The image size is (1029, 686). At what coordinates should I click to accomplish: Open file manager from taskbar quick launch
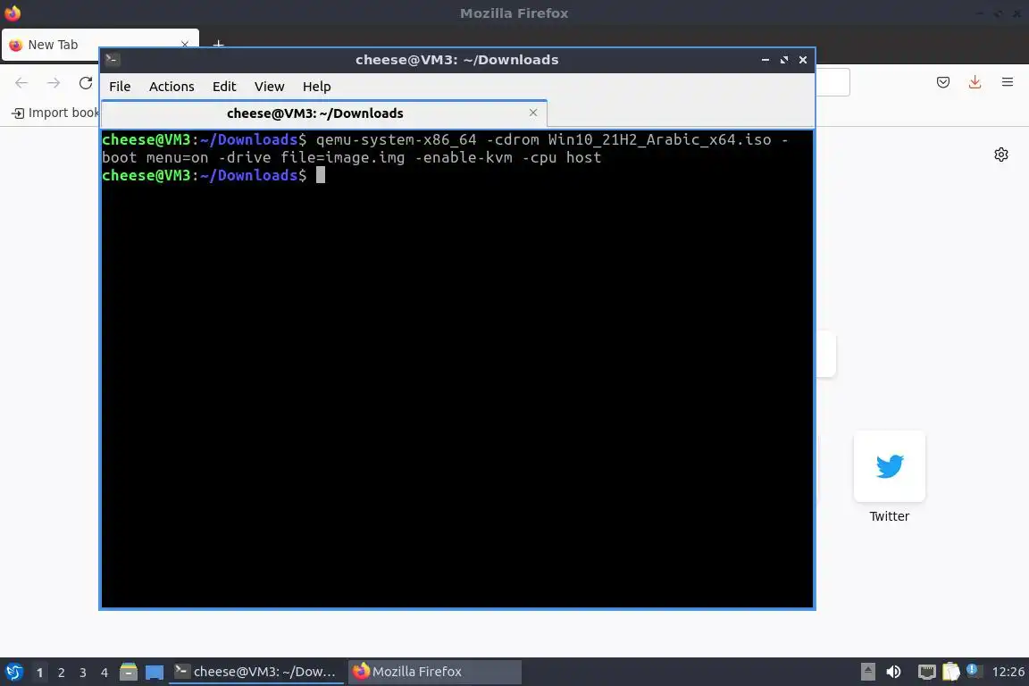(129, 672)
